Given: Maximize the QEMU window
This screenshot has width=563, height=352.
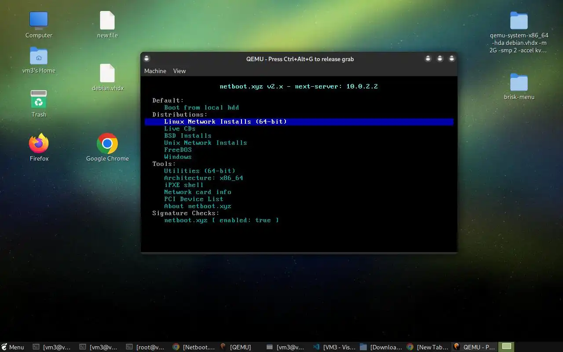Looking at the screenshot, I should click(x=440, y=59).
